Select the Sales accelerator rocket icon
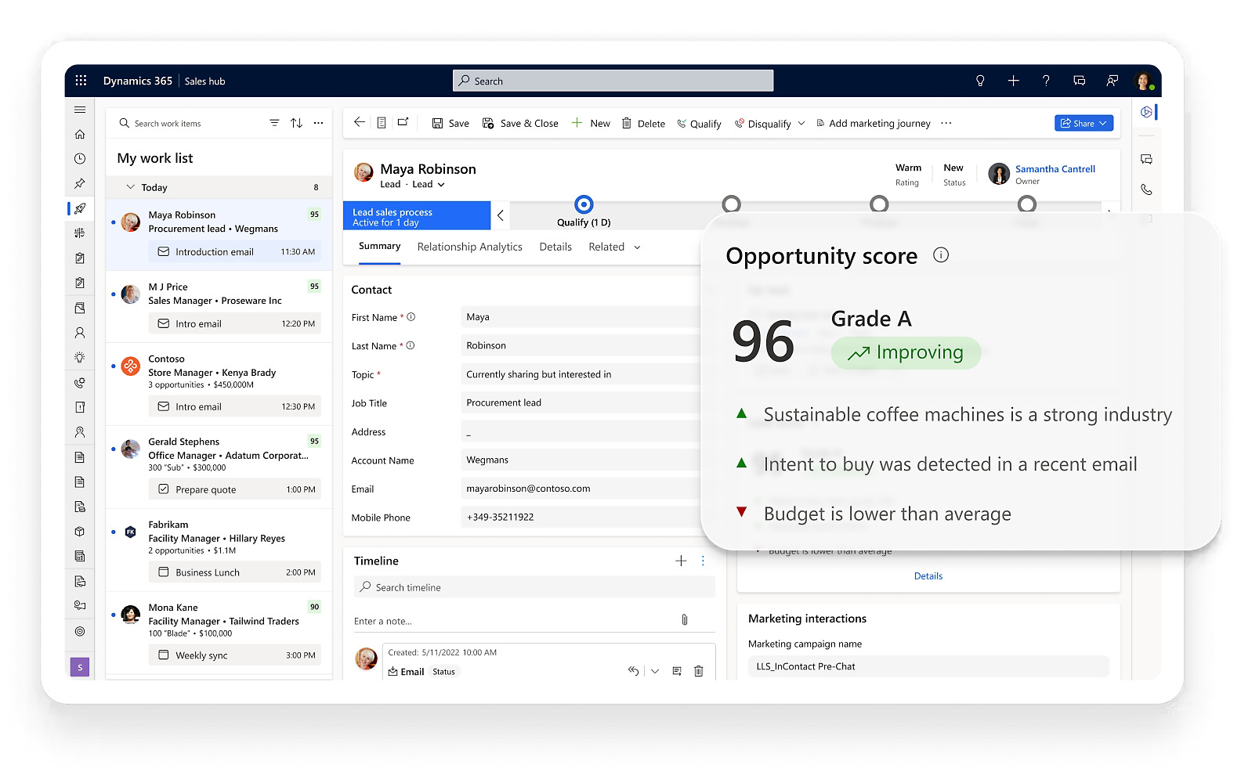 click(x=80, y=208)
